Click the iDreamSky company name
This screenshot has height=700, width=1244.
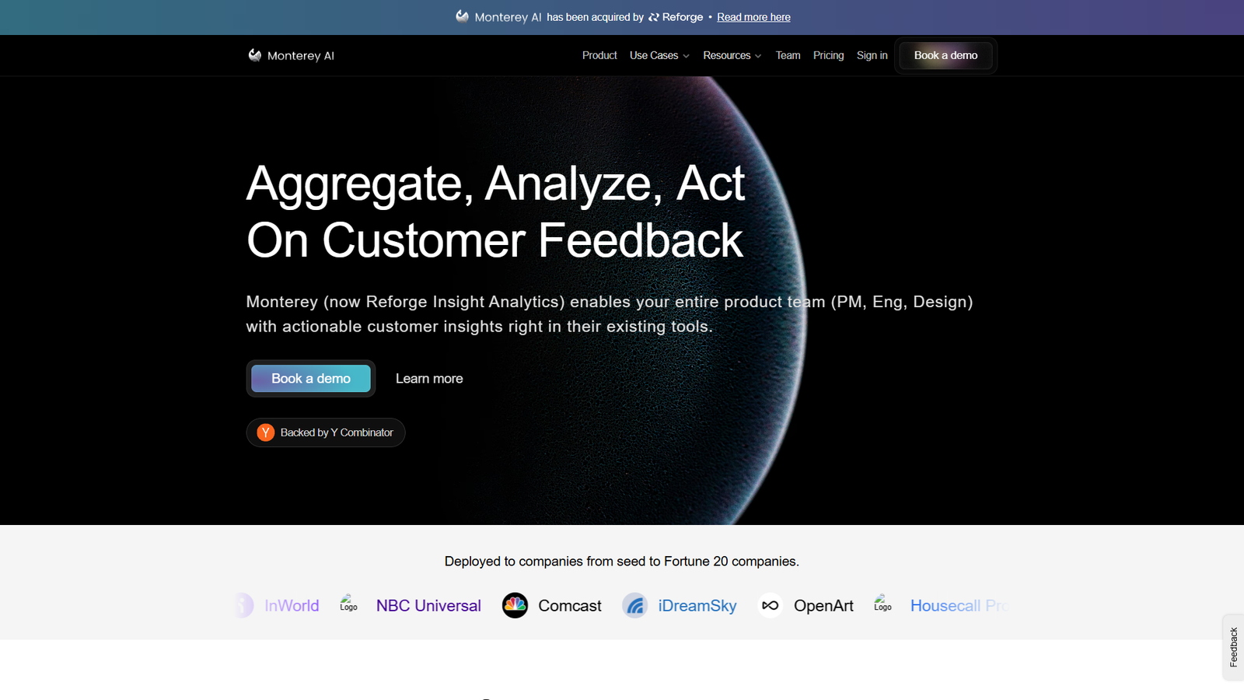[x=697, y=605]
